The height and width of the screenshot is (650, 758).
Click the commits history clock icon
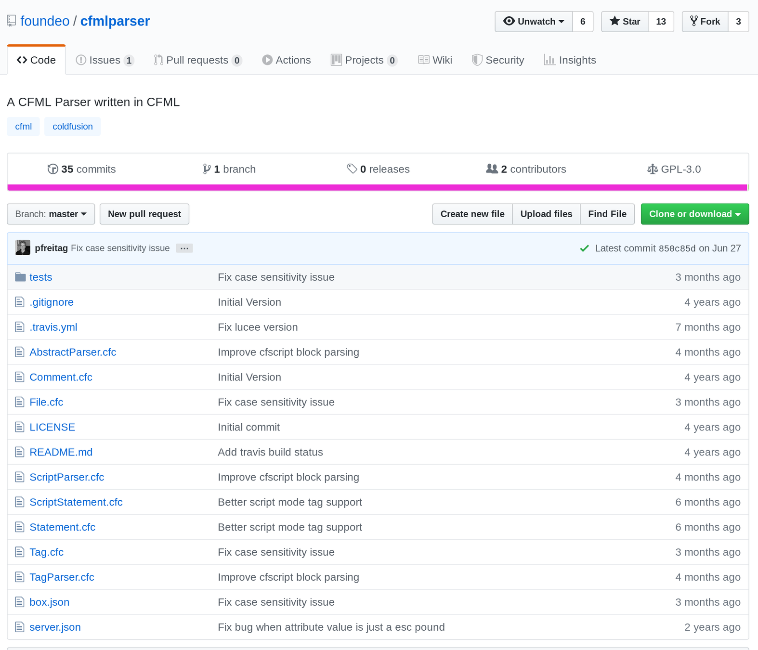tap(53, 169)
